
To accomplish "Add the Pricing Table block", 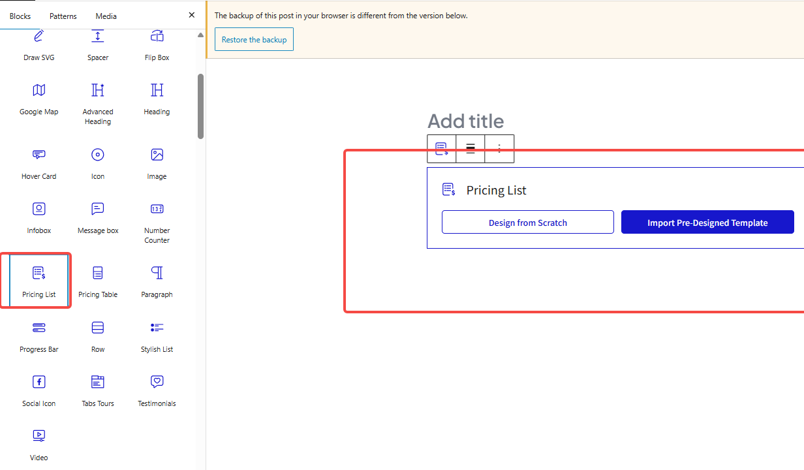I will (98, 282).
